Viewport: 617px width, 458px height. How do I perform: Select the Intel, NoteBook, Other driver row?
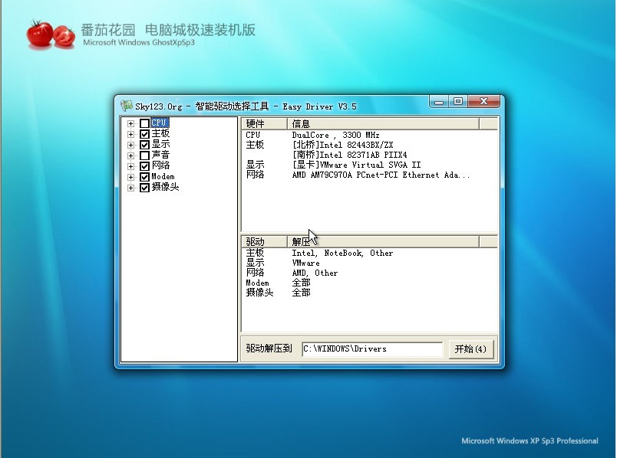click(x=369, y=254)
